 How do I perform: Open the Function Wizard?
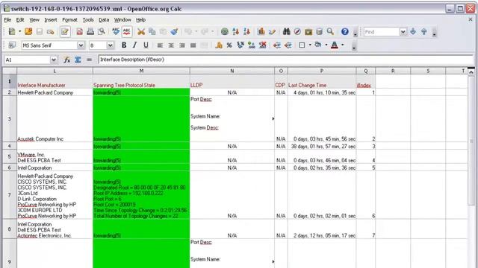click(x=66, y=60)
